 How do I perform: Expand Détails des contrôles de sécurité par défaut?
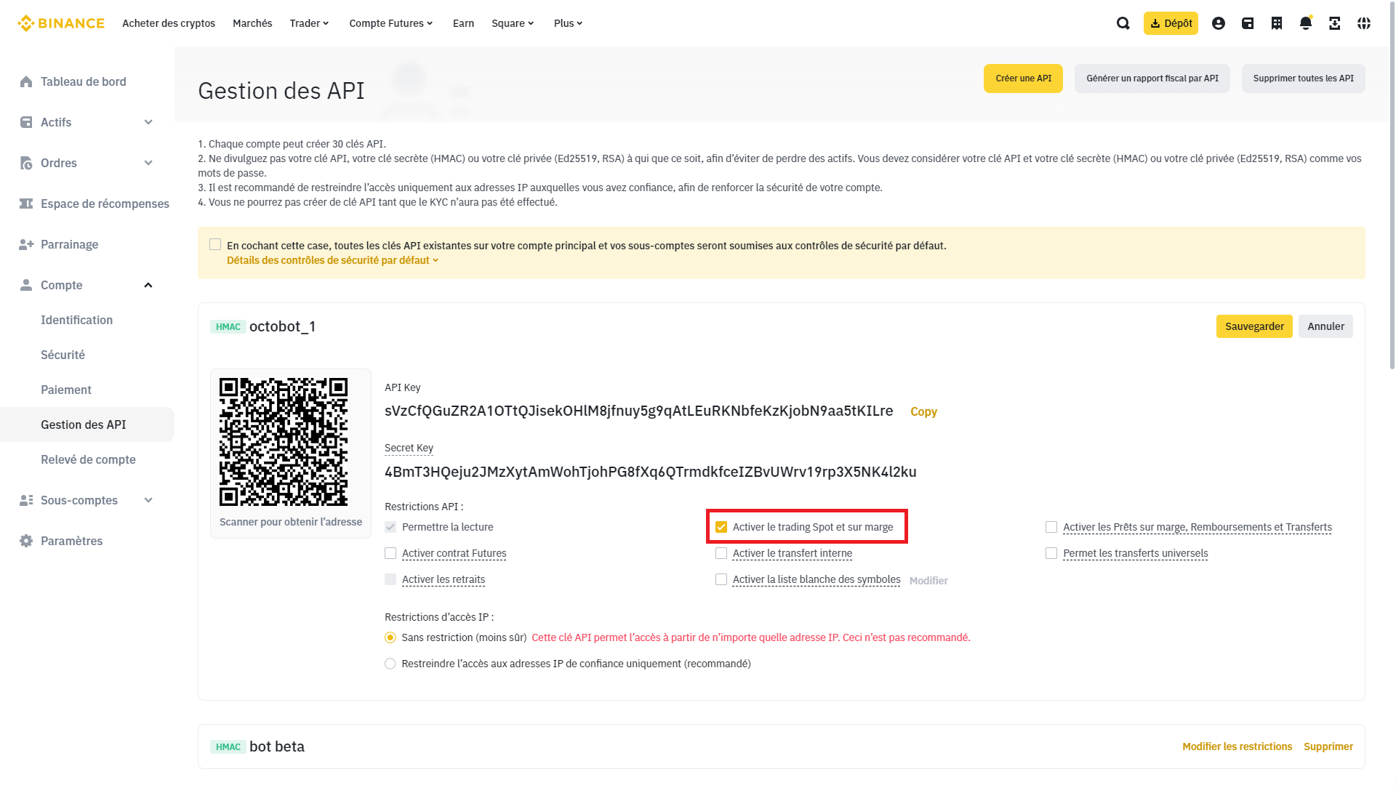point(332,260)
